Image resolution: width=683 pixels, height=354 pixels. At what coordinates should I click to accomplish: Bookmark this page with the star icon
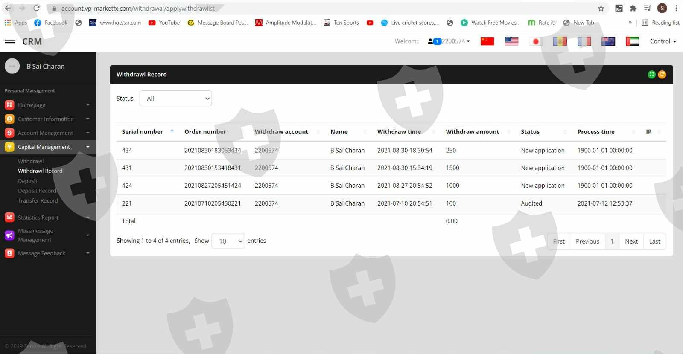pyautogui.click(x=601, y=9)
